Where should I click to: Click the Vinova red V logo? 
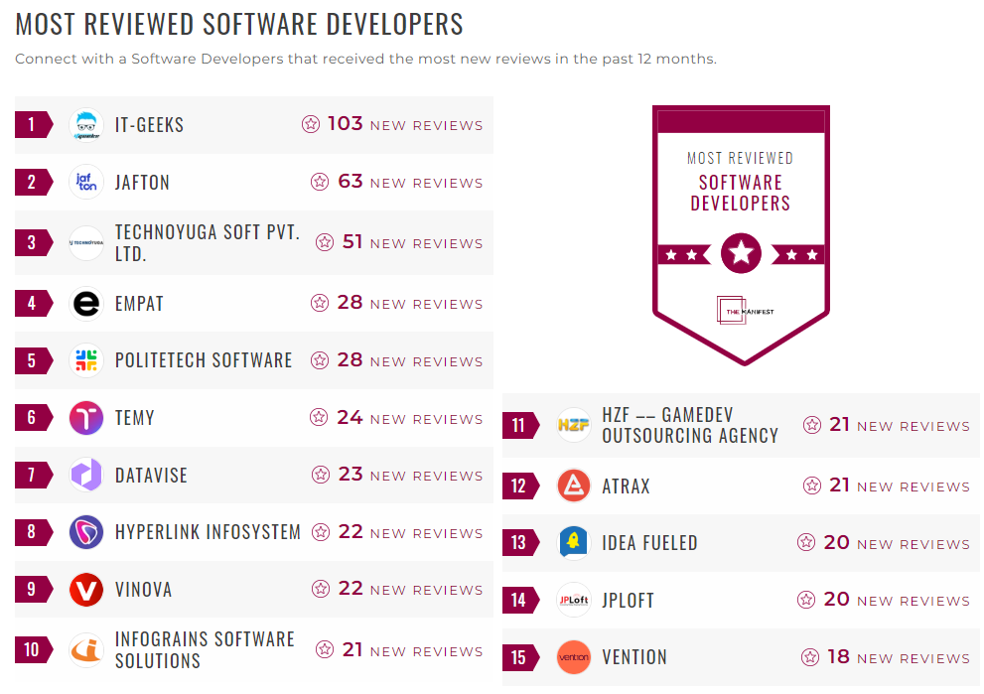[x=86, y=589]
